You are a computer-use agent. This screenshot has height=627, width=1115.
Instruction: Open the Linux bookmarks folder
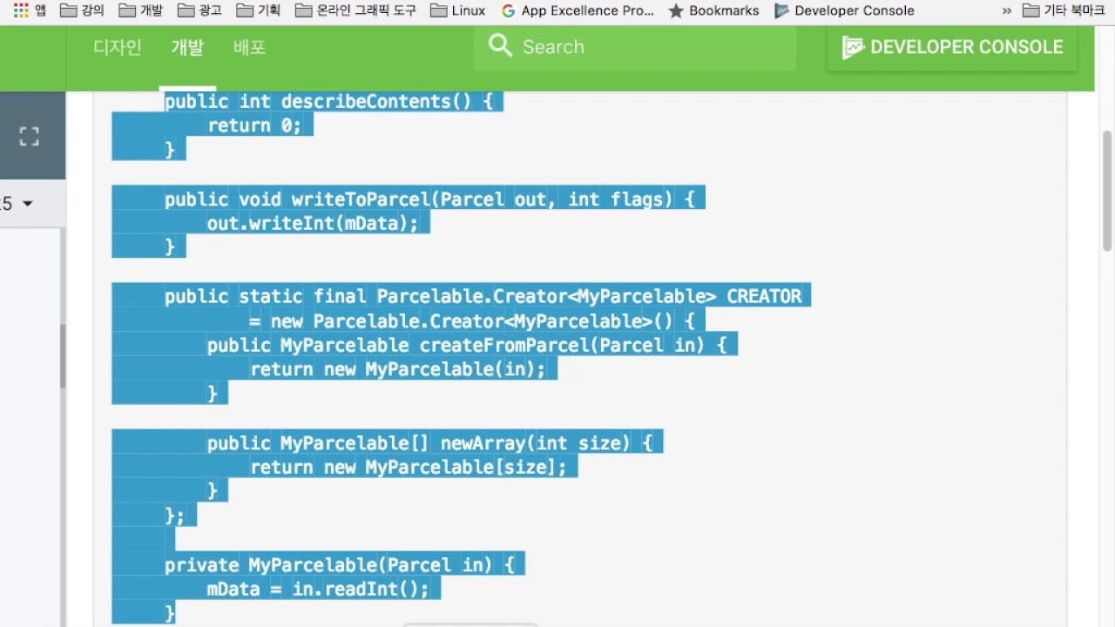click(458, 10)
